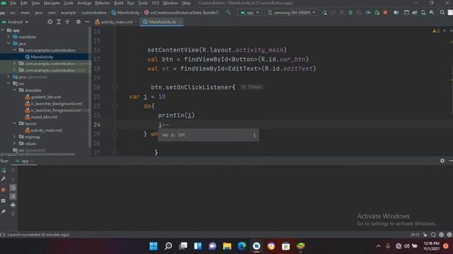This screenshot has width=453, height=254.
Task: Select MainActivity in the project tree
Action: coord(42,56)
